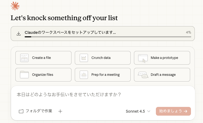The image size is (203, 123).
Task: Click the Crunch data chart icon
Action: click(x=84, y=58)
